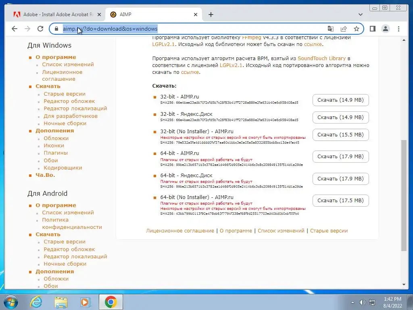Image resolution: width=413 pixels, height=310 pixels.
Task: Open Android Скачать sidebar section
Action: 48,235
